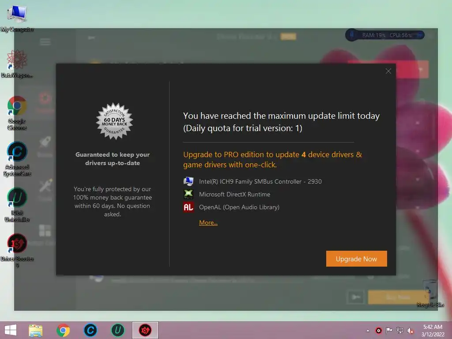
Task: Open IObit Uninstaller desktop shortcut
Action: [x=17, y=205]
